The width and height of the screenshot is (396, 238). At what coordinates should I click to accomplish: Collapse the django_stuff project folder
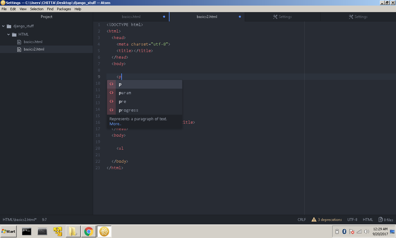point(3,26)
